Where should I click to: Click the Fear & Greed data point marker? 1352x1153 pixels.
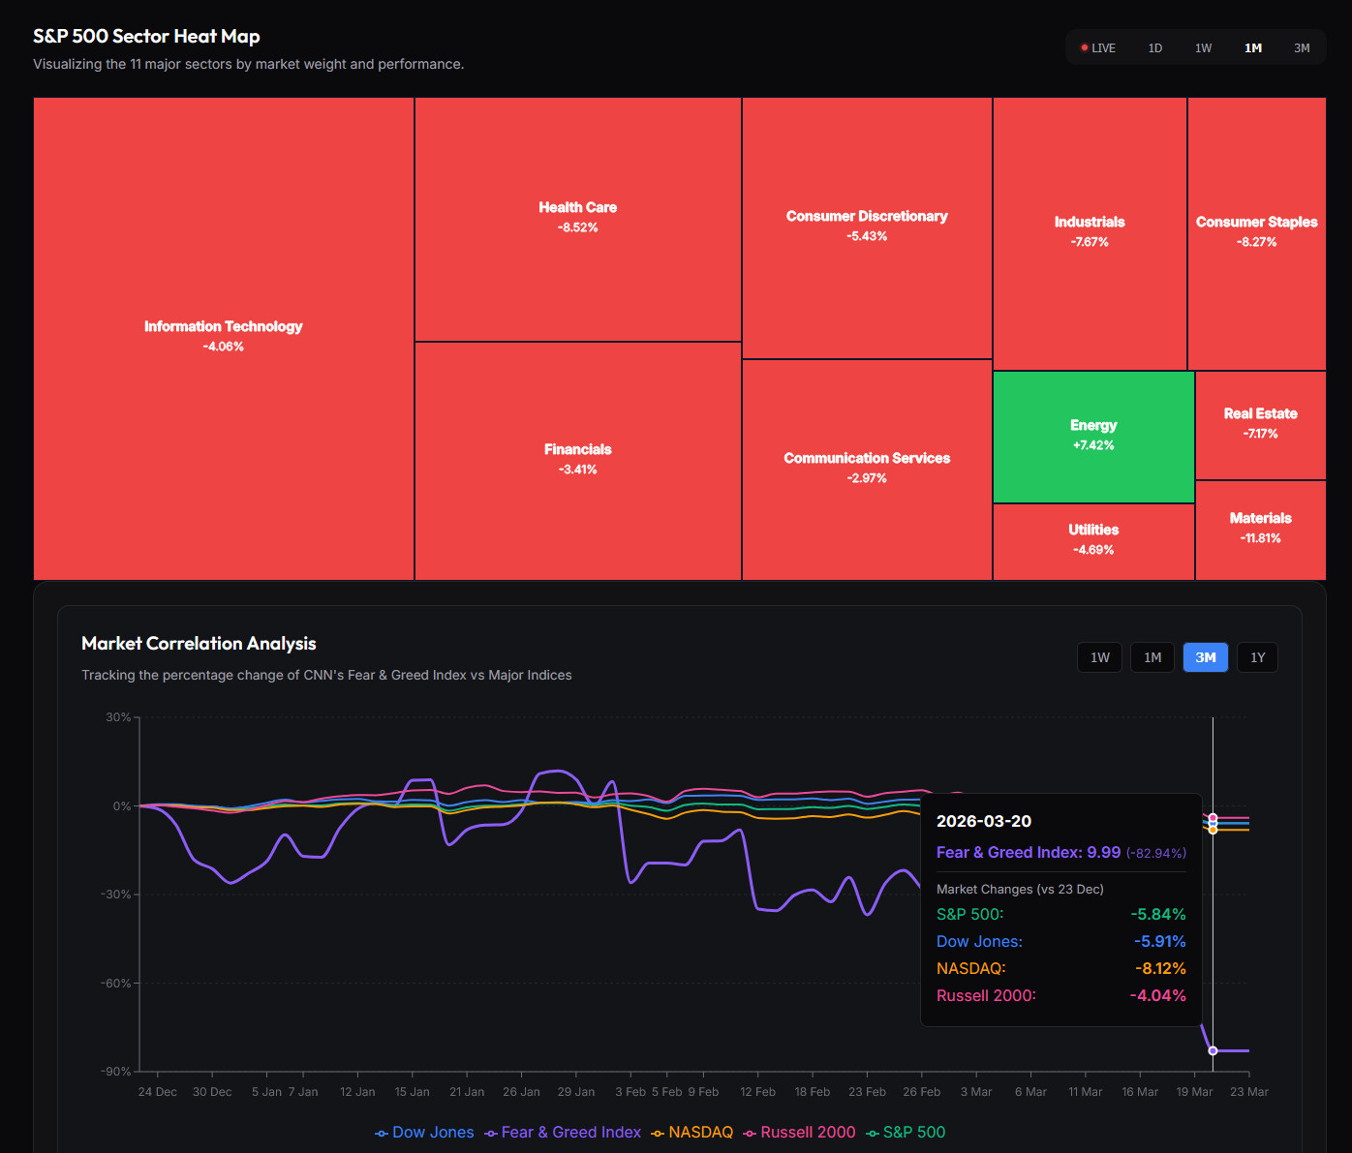click(1213, 1050)
